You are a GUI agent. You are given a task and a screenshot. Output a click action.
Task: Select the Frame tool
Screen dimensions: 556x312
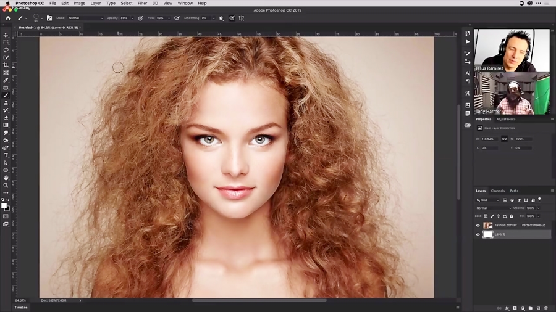(x=6, y=73)
